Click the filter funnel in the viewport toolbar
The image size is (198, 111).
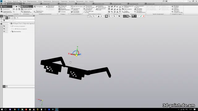coord(133,16)
